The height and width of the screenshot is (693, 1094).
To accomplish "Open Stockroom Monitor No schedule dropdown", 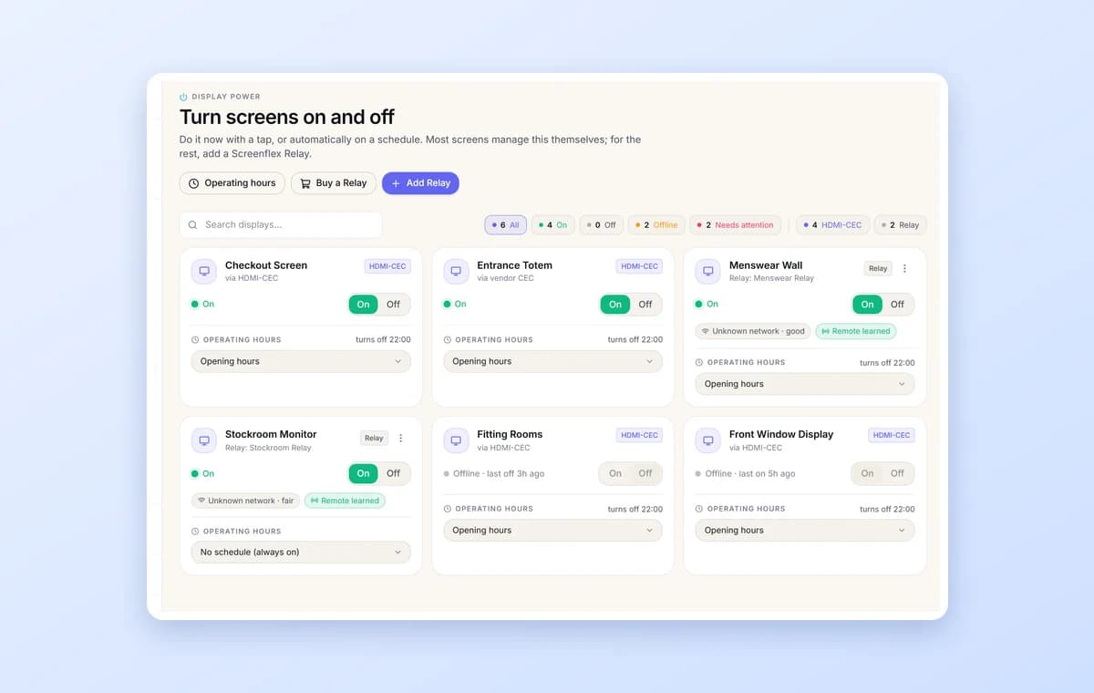I will click(x=301, y=552).
